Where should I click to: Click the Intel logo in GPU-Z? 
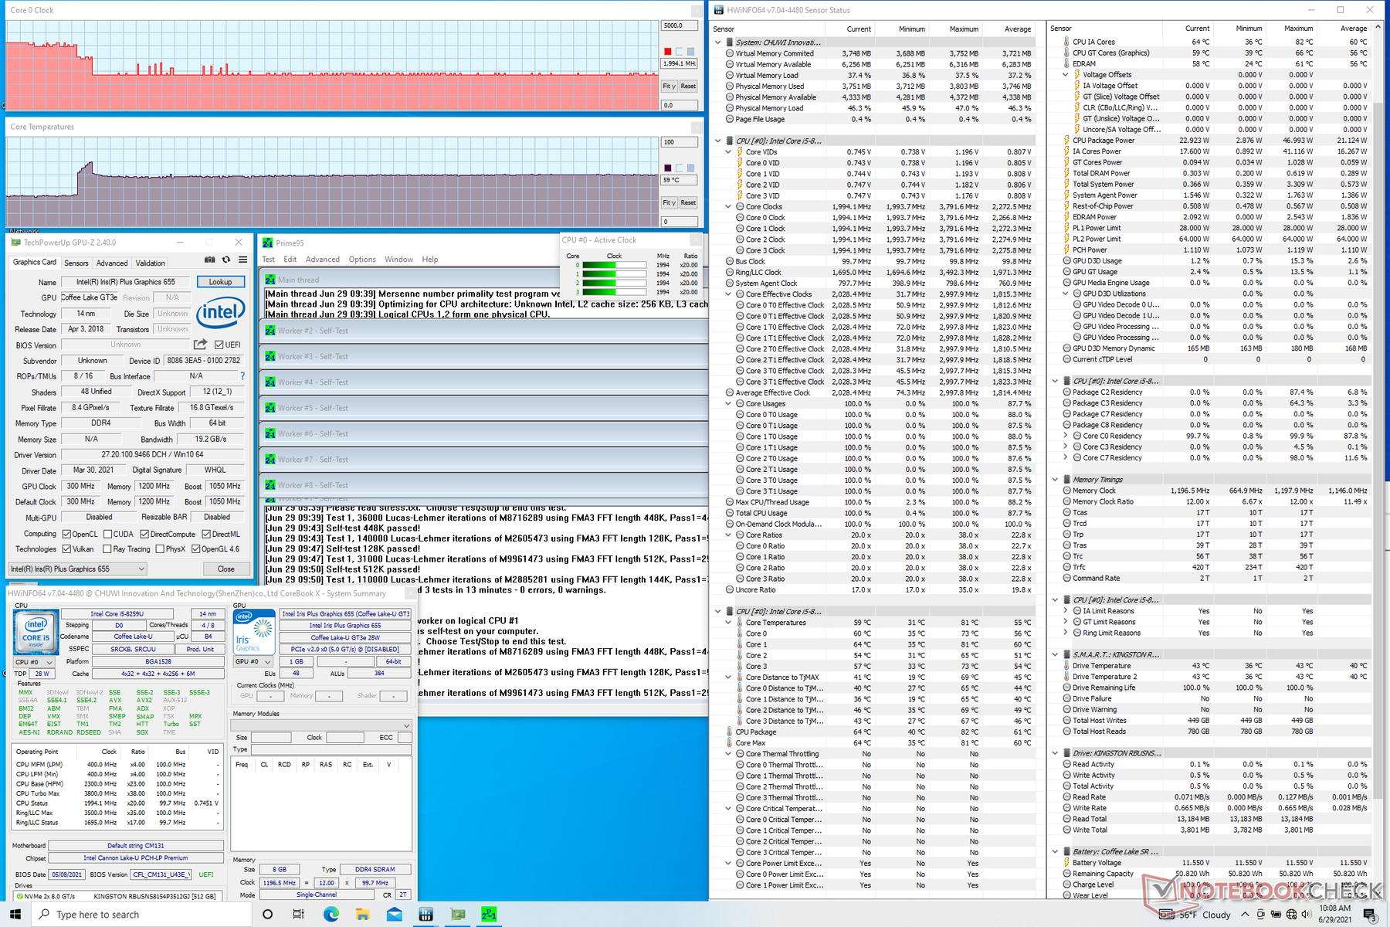[221, 312]
